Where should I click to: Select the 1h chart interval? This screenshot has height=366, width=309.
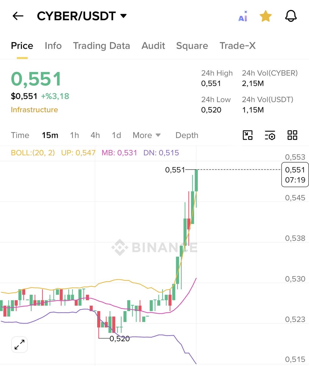point(74,135)
